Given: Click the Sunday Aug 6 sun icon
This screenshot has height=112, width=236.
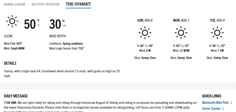Looking at the screenshot, I should (145, 33).
